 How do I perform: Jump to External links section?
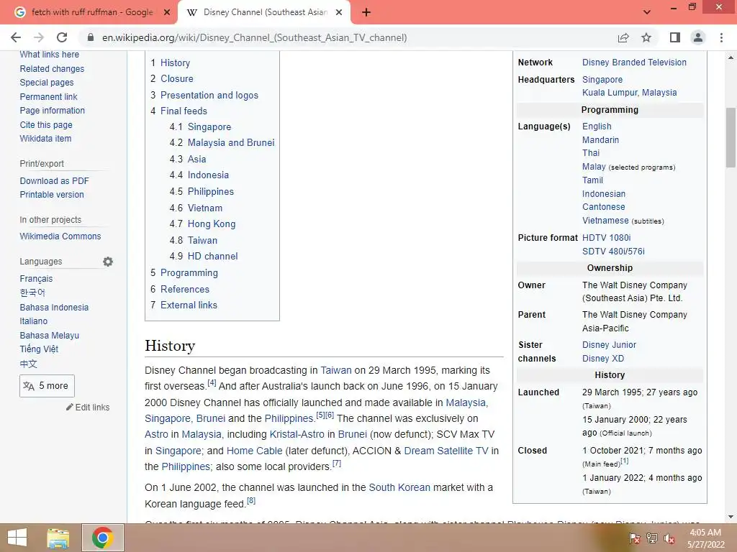[x=189, y=305]
